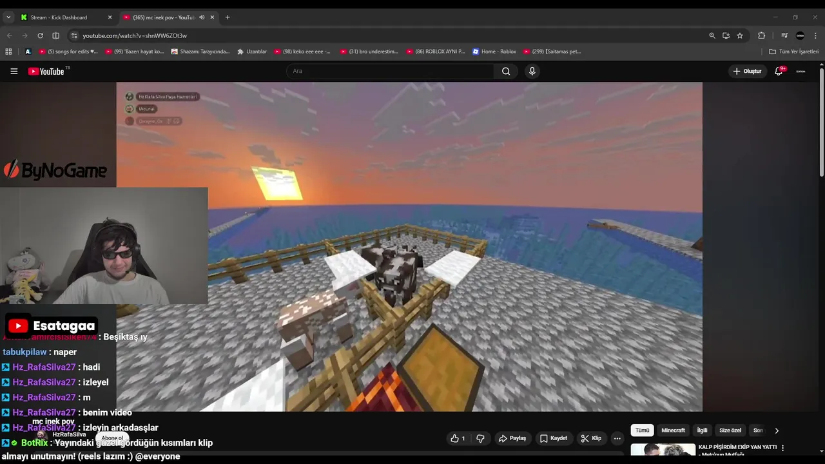Select the İlgili filter chip

(x=702, y=430)
